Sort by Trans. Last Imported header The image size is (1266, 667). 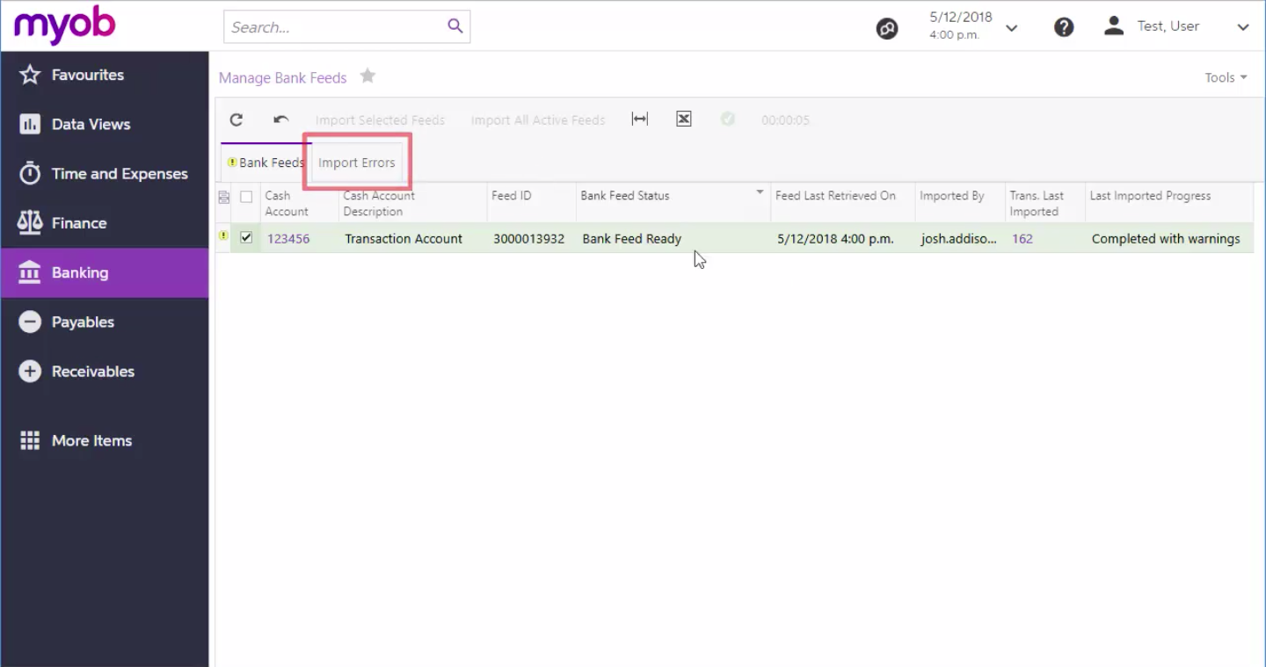coord(1045,204)
